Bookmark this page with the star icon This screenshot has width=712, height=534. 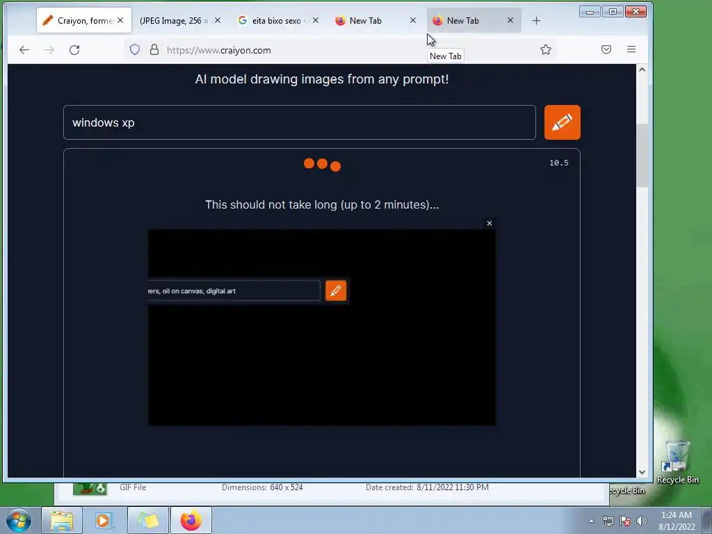click(x=546, y=49)
